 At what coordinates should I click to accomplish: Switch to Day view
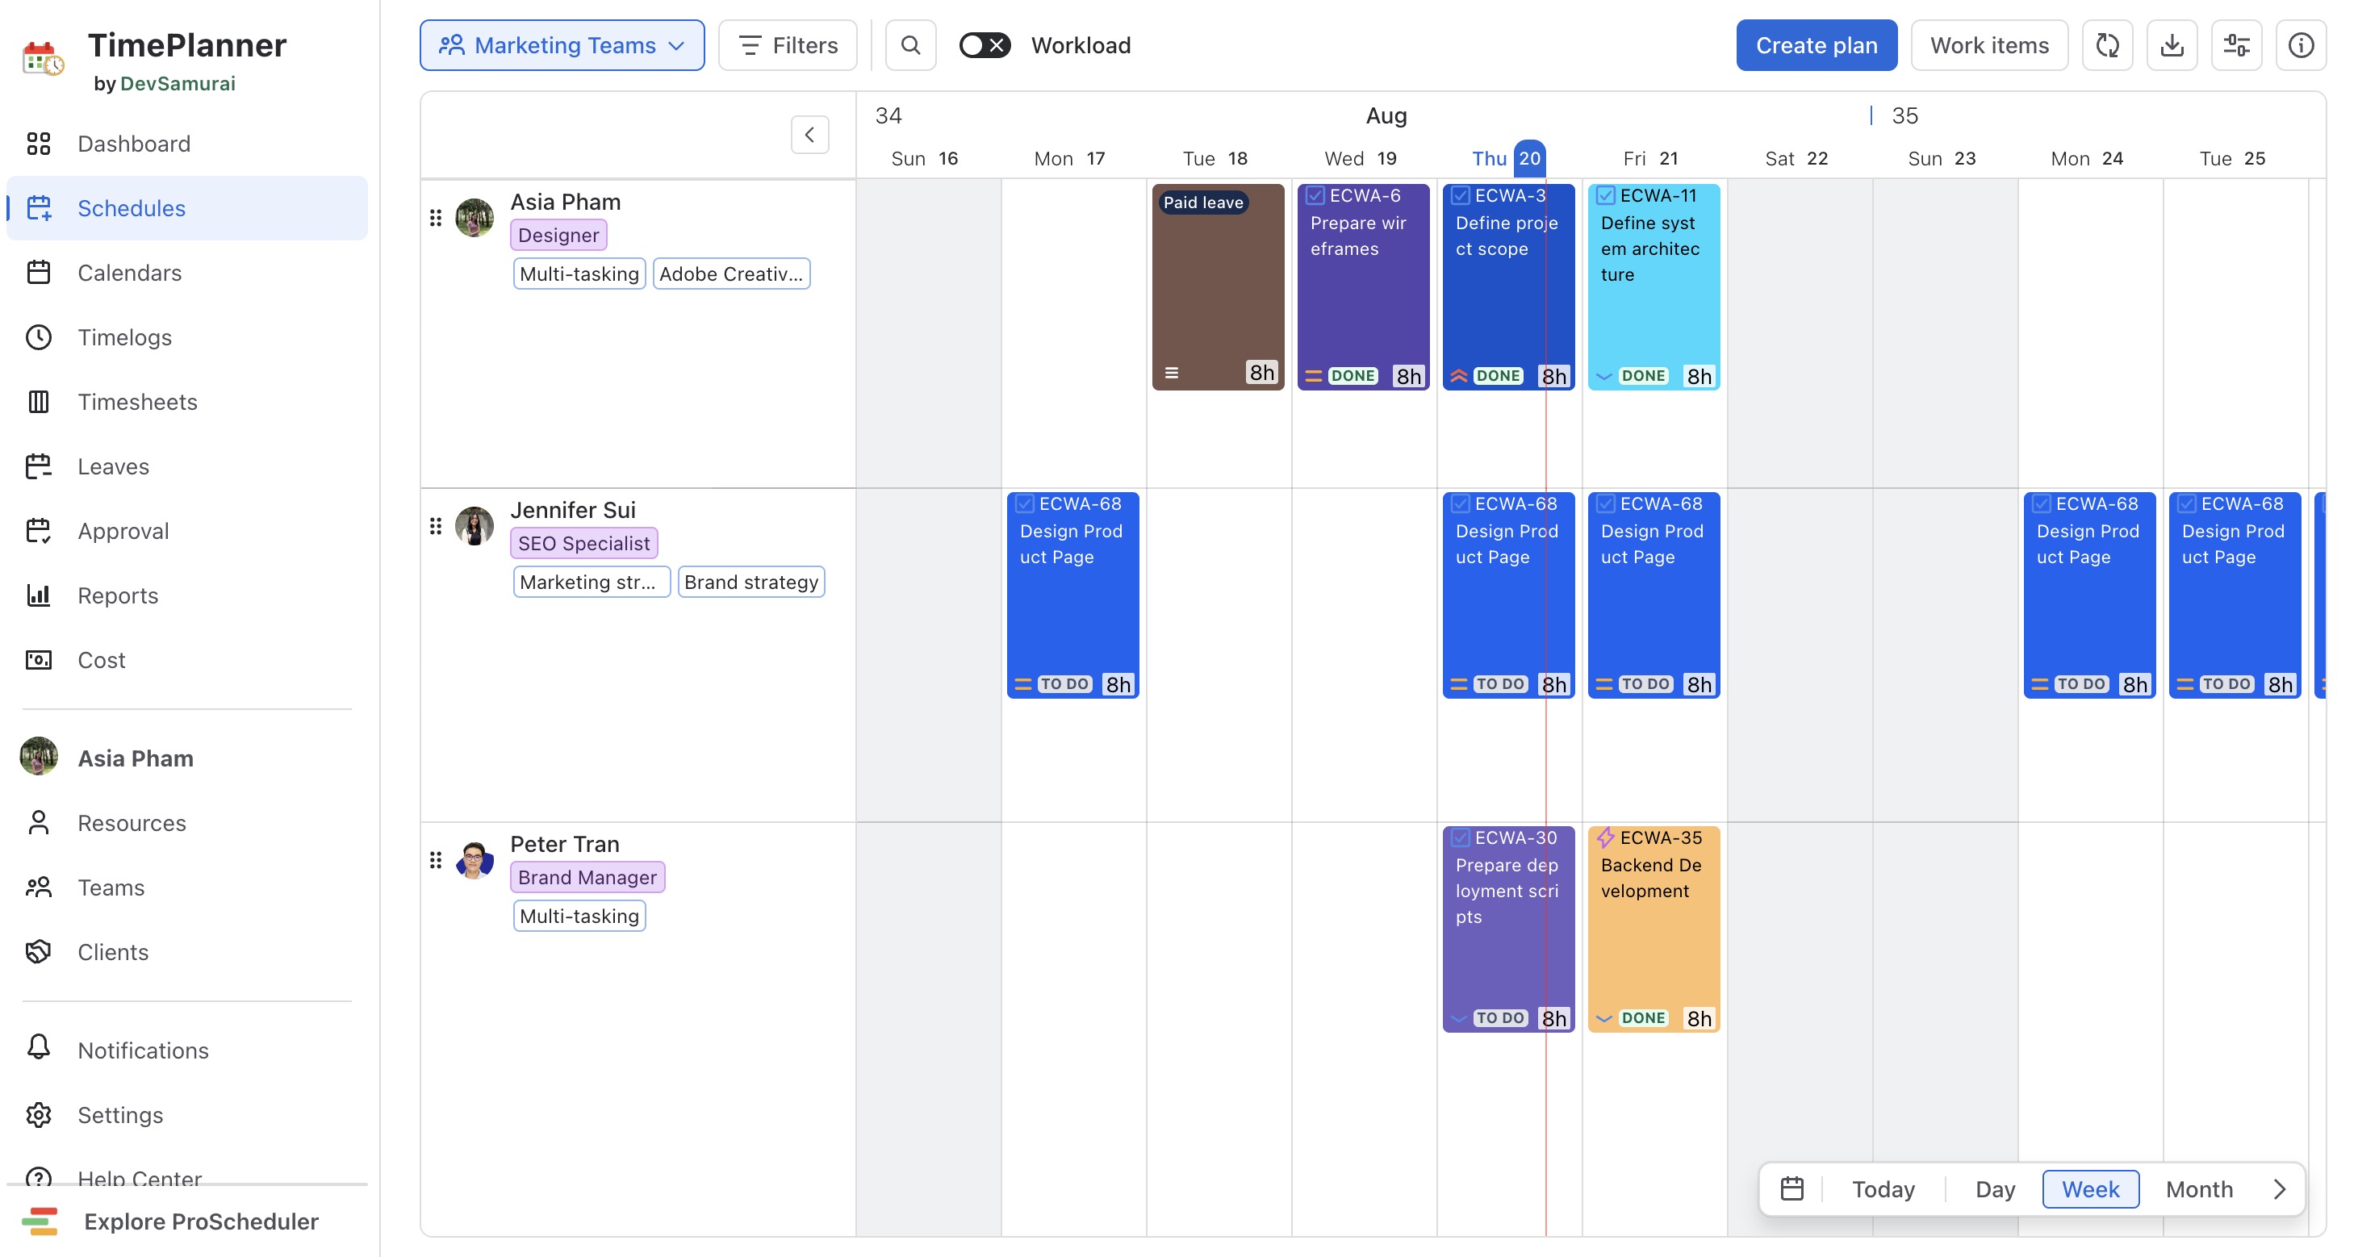1995,1188
